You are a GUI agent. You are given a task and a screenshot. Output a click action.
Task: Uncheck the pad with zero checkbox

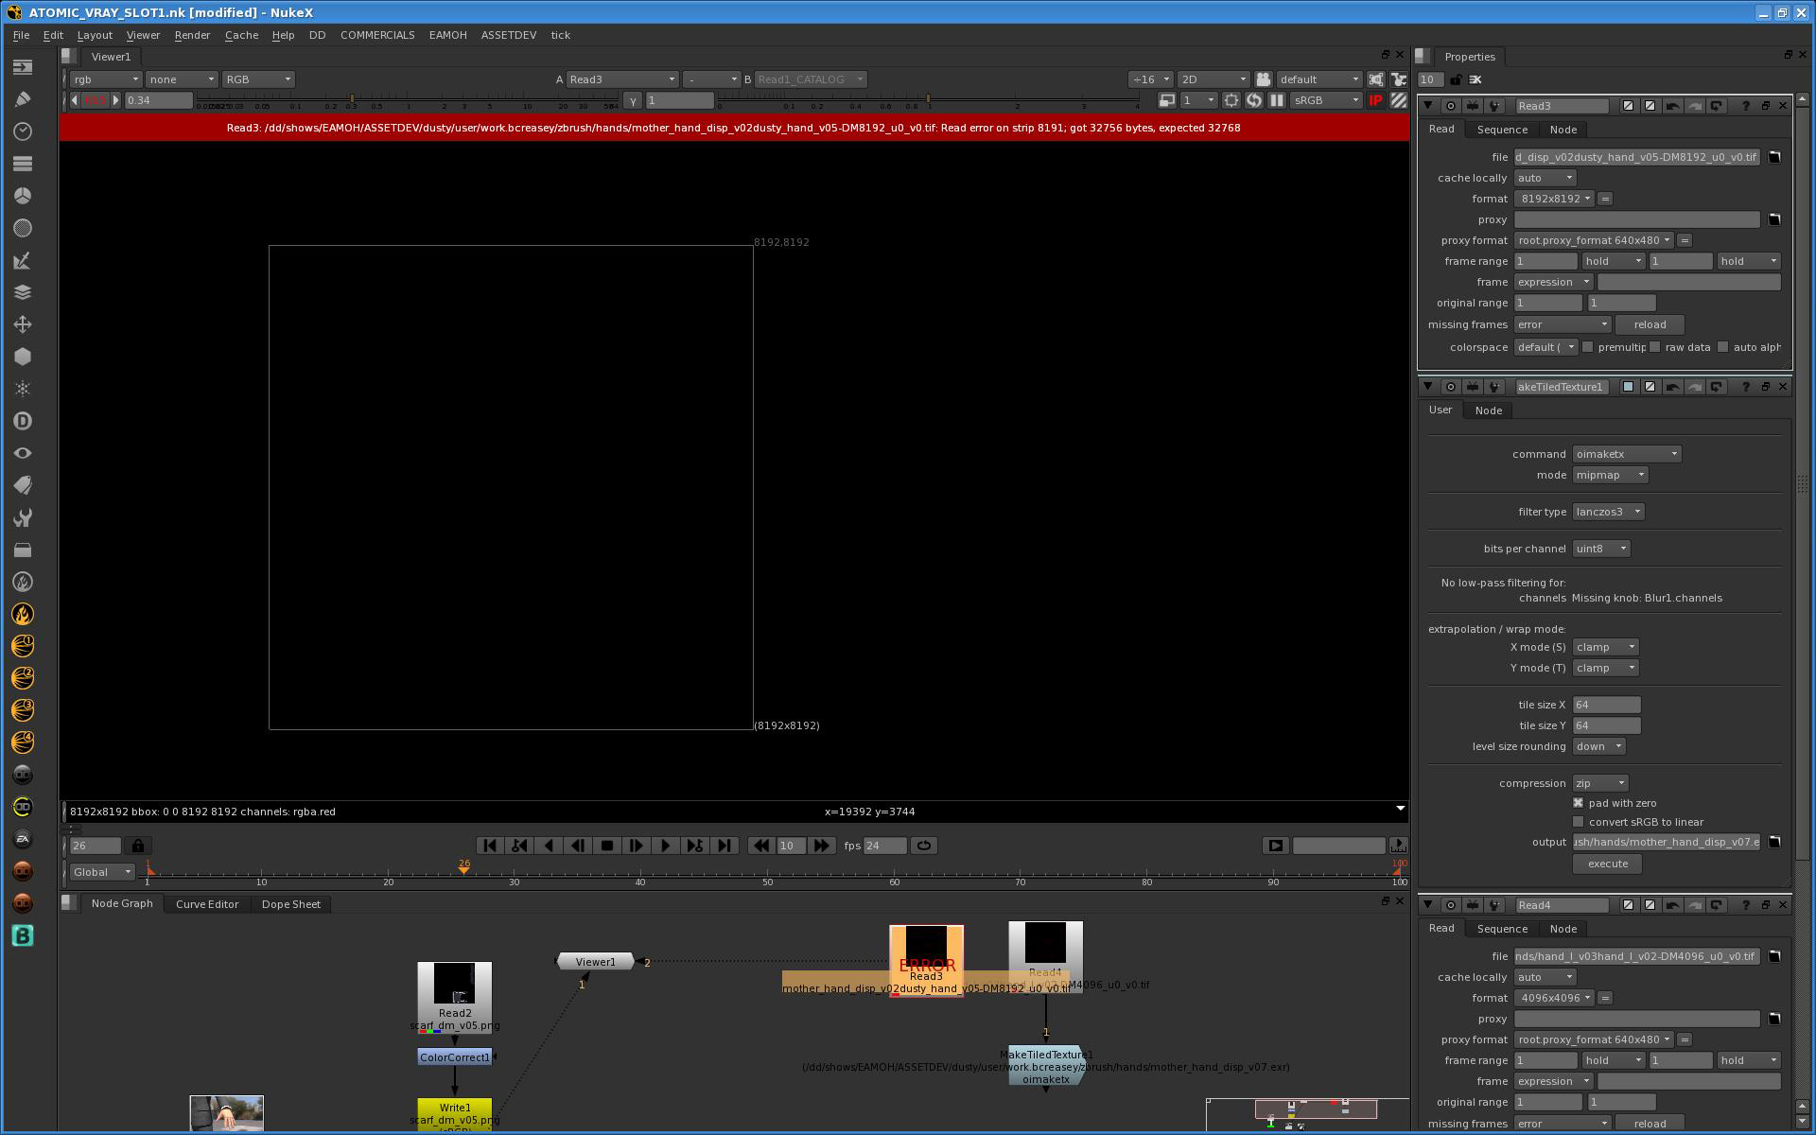(x=1578, y=803)
